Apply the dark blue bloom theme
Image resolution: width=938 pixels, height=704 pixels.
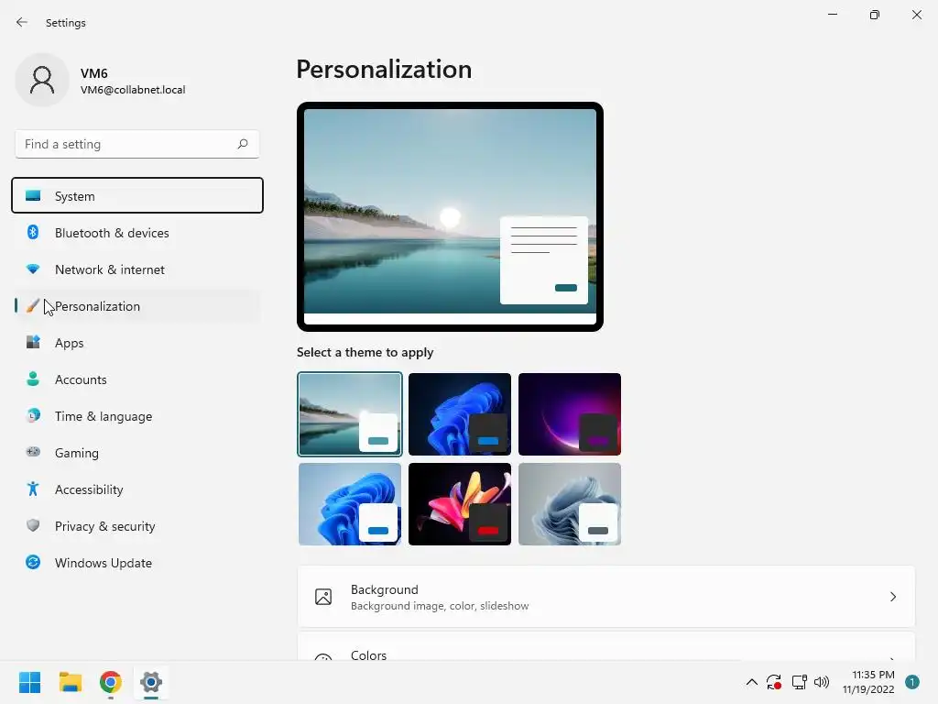[x=460, y=413]
